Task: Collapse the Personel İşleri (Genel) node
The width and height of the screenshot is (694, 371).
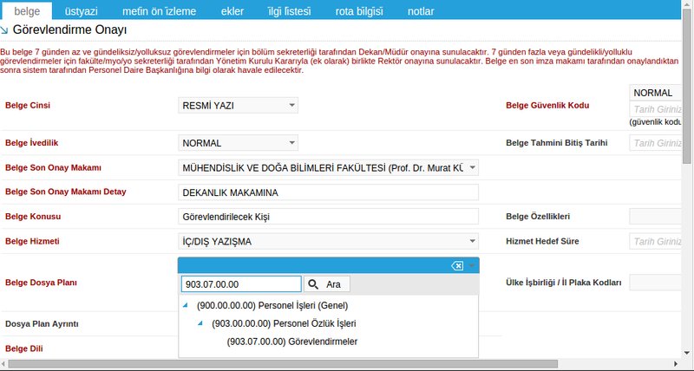Action: point(187,306)
